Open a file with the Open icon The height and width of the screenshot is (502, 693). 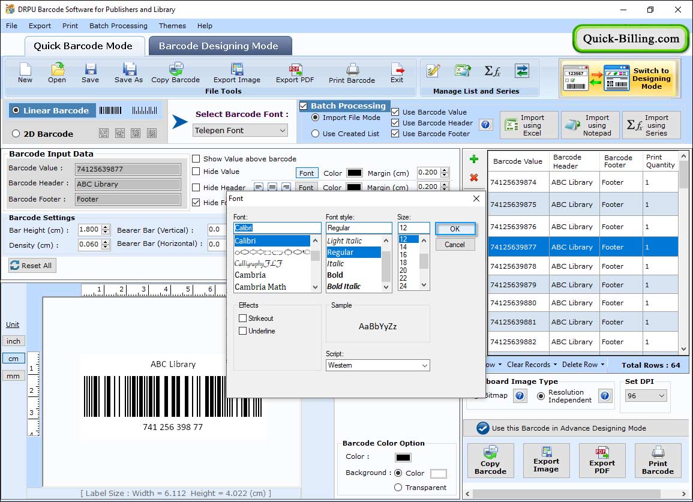click(57, 73)
